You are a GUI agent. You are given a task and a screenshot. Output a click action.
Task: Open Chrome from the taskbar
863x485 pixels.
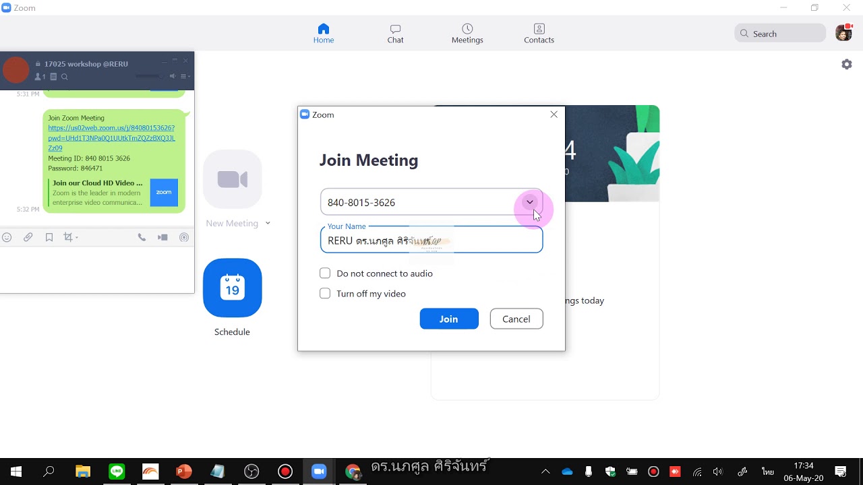pyautogui.click(x=353, y=472)
